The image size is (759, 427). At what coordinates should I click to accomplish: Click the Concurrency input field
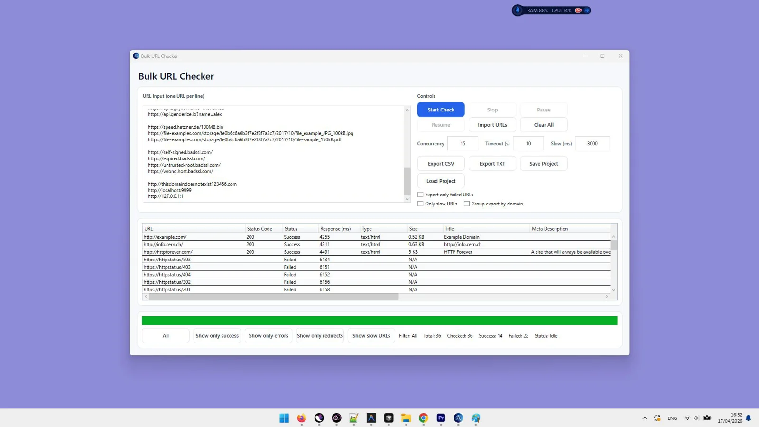click(x=463, y=143)
